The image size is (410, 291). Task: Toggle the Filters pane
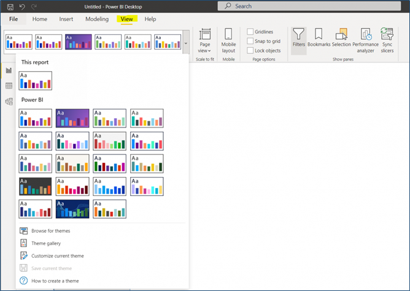299,40
